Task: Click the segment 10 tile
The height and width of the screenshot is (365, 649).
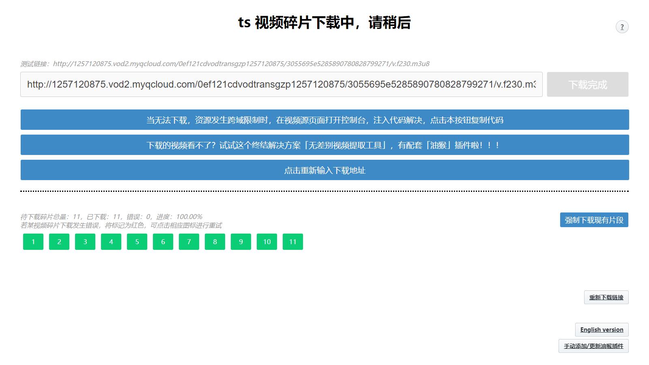Action: coord(267,242)
